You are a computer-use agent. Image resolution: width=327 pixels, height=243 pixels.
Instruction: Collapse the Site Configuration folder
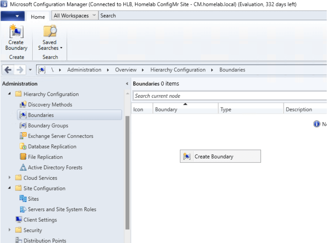(10, 188)
